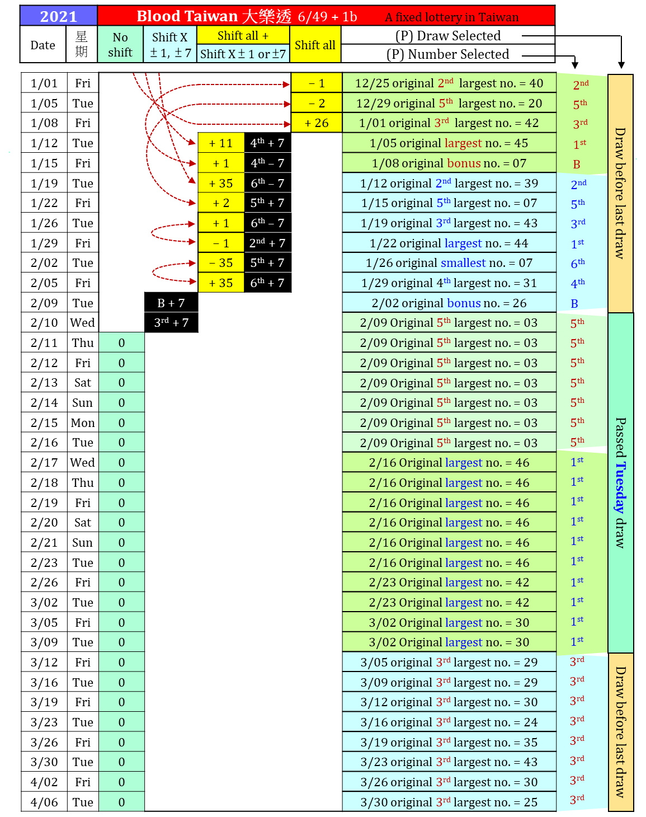
Task: Select the '1st' rank in the 2/17 row
Action: pos(577,462)
